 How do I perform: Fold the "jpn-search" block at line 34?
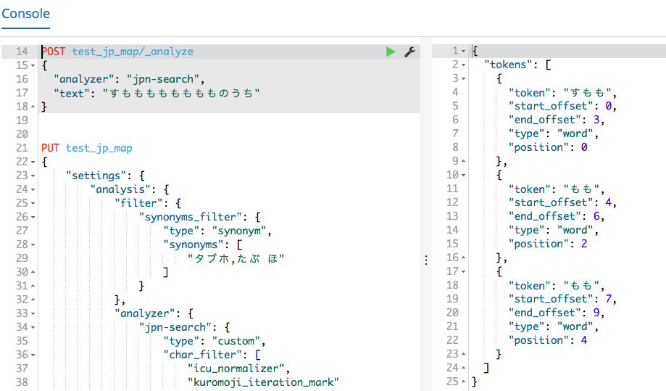pyautogui.click(x=33, y=328)
